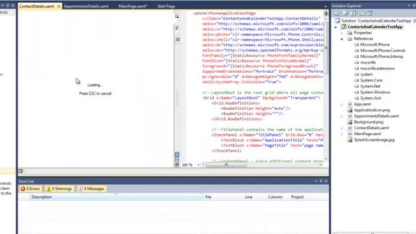Click the Solution node icon
Image resolution: width=416 pixels, height=234 pixels.
337,21
